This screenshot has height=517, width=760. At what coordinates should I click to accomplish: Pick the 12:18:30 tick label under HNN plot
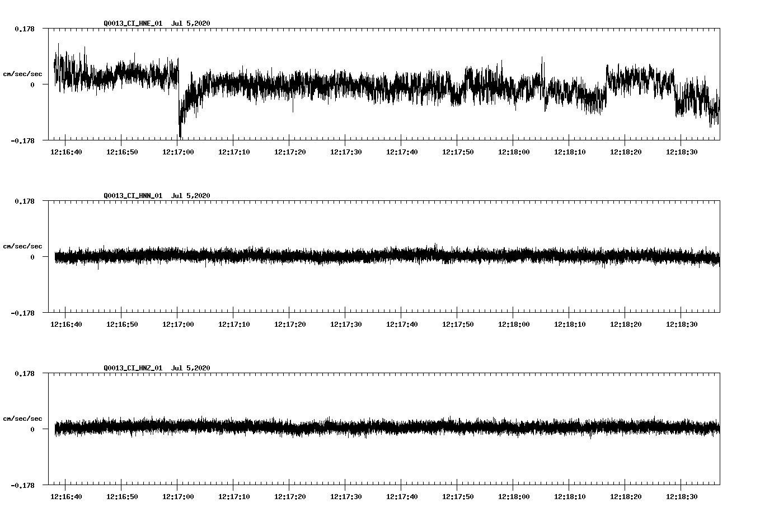(682, 325)
